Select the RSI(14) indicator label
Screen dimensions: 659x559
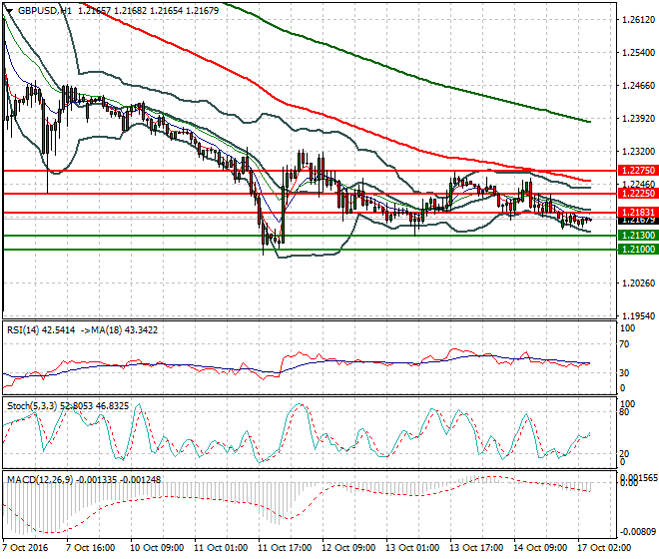point(23,330)
